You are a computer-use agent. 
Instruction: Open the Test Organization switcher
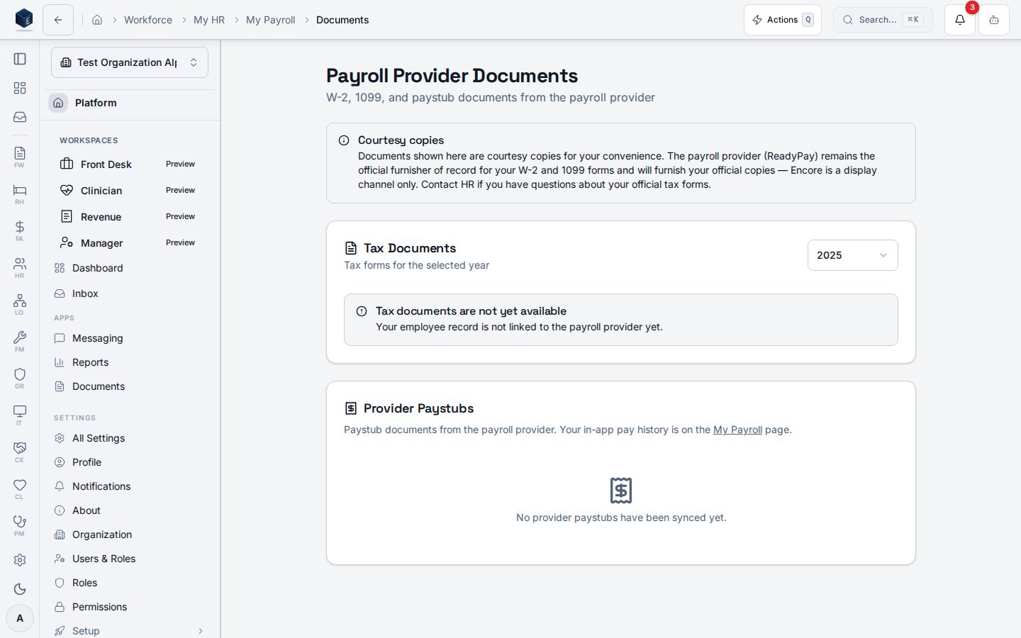click(x=130, y=62)
